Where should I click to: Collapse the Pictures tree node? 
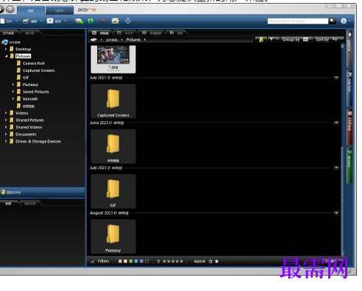(x=6, y=56)
